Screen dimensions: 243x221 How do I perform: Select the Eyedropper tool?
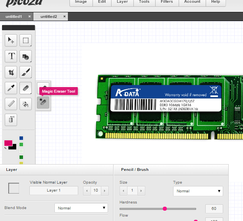tap(11, 88)
